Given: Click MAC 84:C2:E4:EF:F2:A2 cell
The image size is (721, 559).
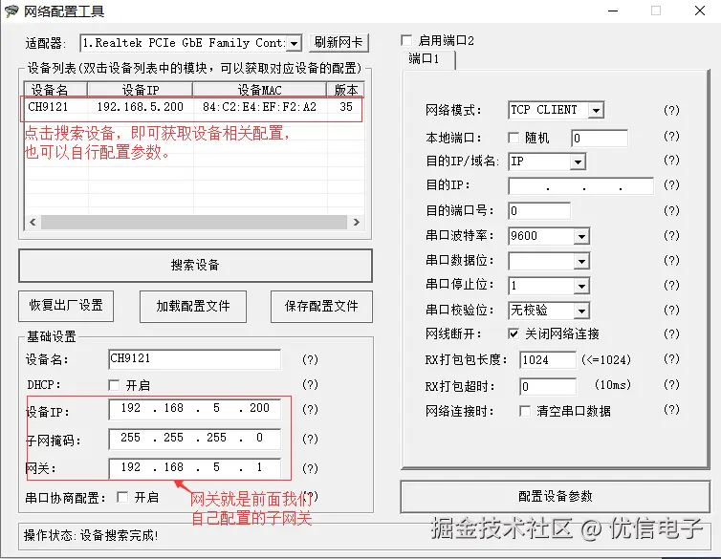Looking at the screenshot, I should coord(260,107).
